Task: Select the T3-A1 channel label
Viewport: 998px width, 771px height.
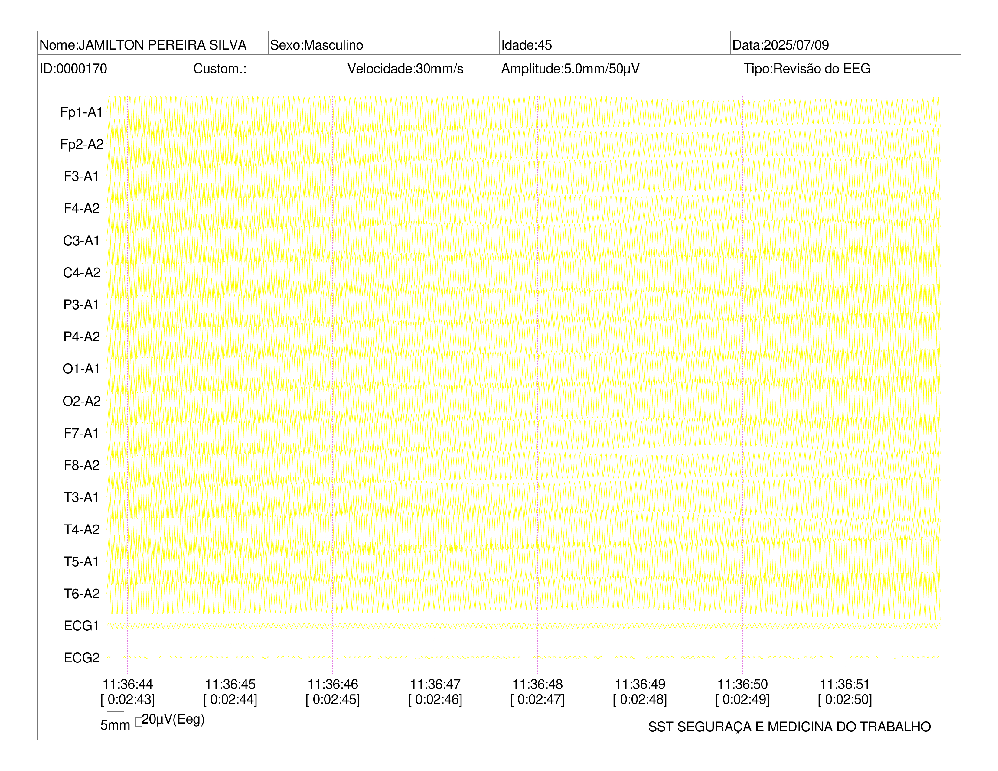Action: [x=81, y=497]
